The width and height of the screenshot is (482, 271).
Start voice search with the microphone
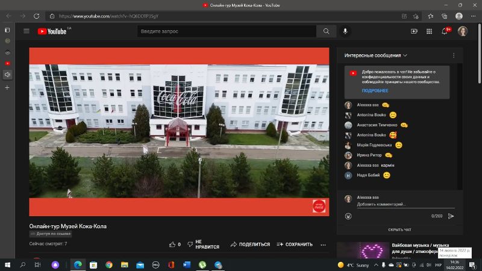point(345,31)
